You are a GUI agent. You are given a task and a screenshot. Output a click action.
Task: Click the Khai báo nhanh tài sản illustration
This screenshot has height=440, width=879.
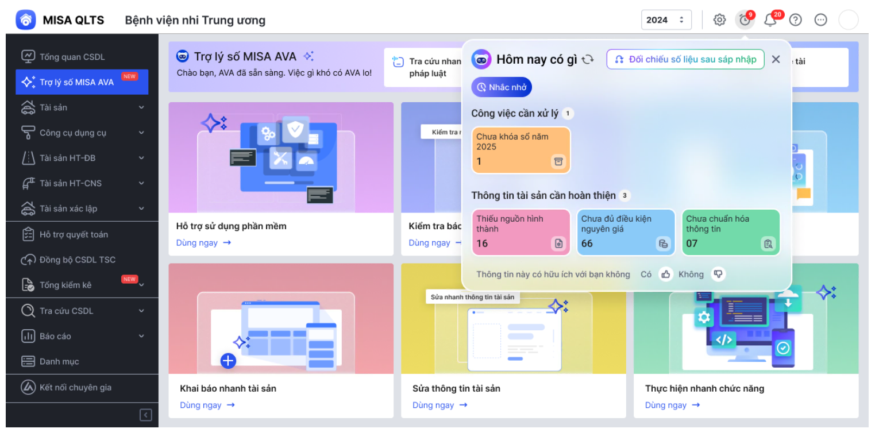(281, 319)
